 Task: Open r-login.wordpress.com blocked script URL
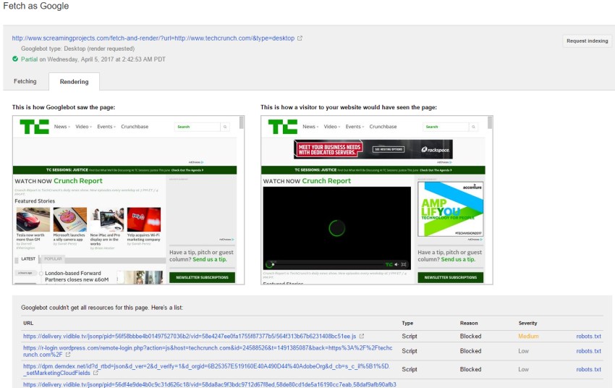click(208, 351)
